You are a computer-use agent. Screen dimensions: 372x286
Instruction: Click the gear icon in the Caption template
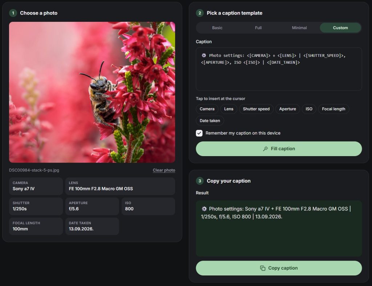[204, 55]
